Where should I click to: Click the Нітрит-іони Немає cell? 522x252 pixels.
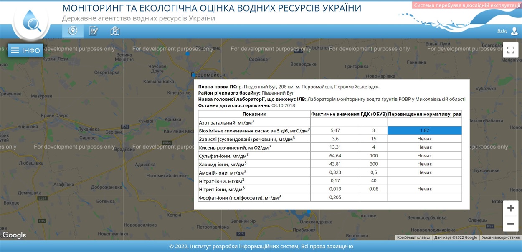coord(424,189)
